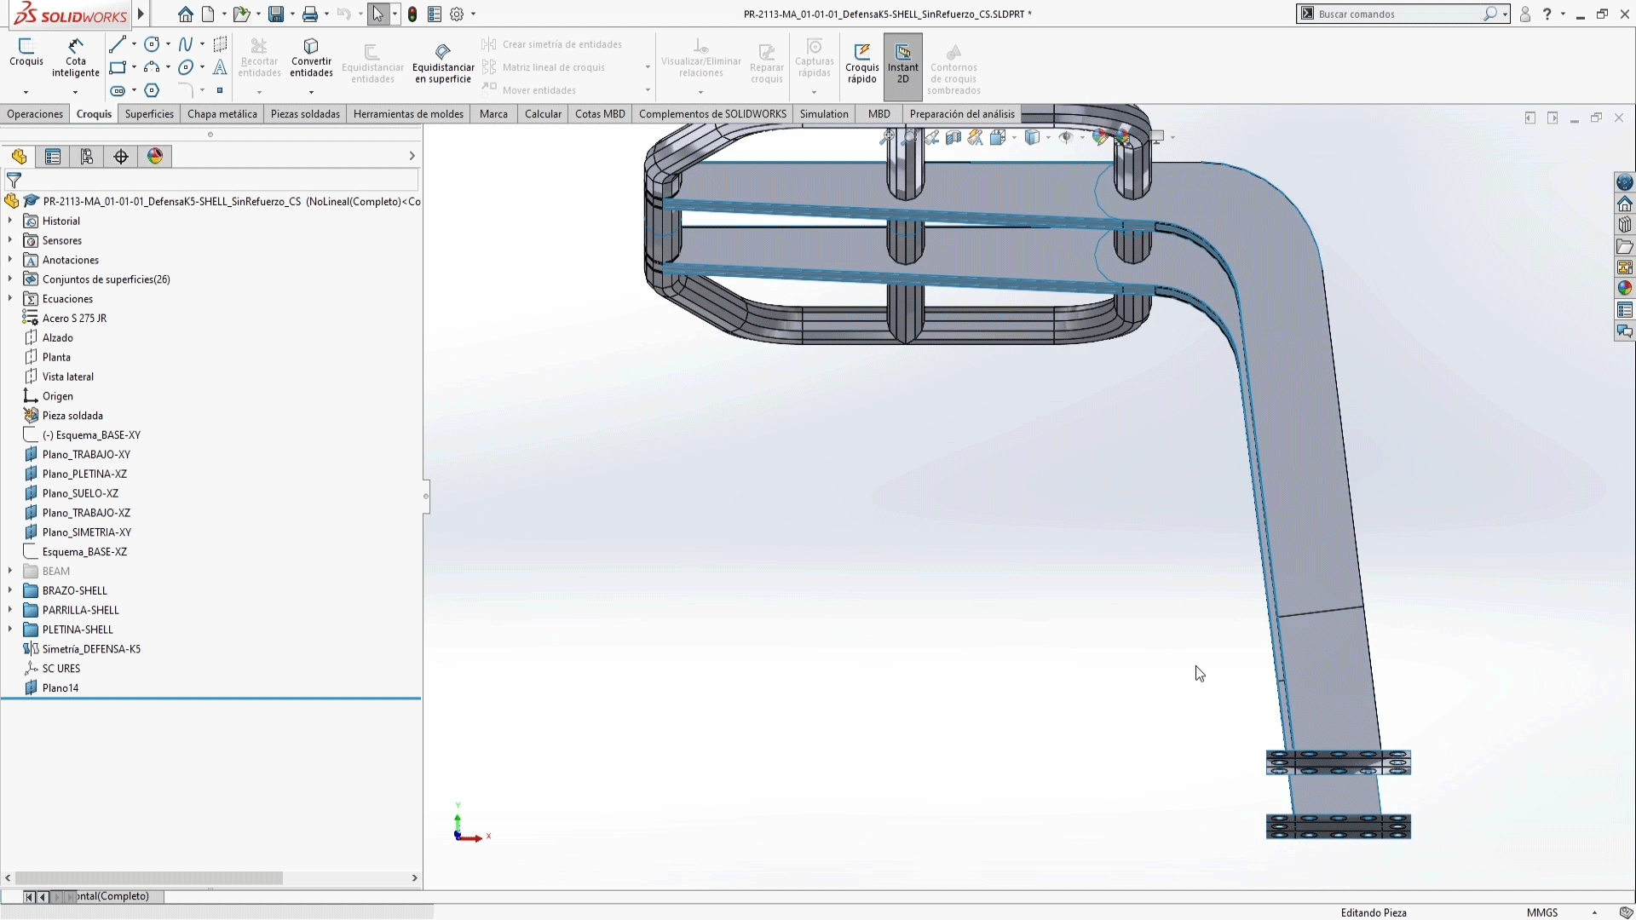Select the Circle sketch tool

tap(152, 44)
